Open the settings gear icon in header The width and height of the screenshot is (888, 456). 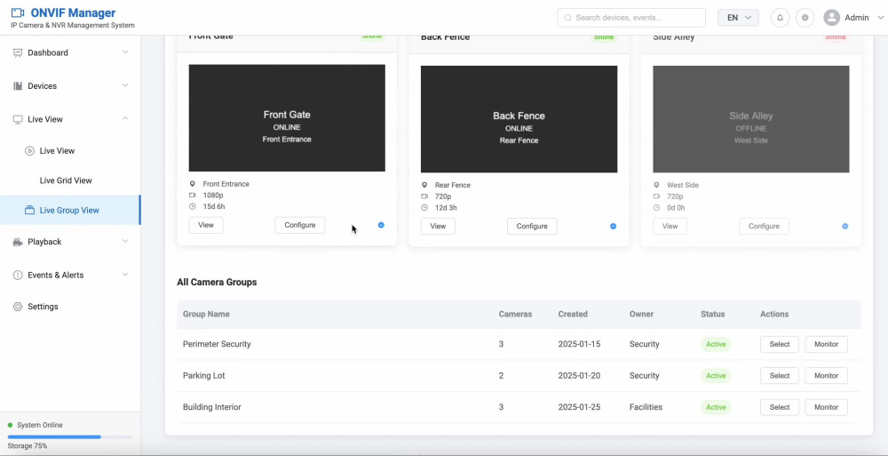(805, 18)
